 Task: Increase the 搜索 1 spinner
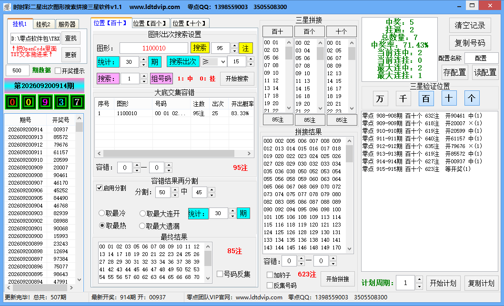pyautogui.click(x=144, y=76)
